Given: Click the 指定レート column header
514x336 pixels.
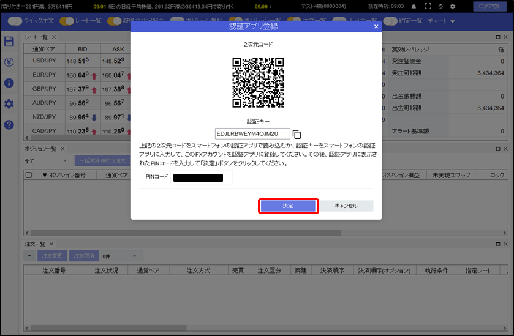Looking at the screenshot, I should coord(478,271).
